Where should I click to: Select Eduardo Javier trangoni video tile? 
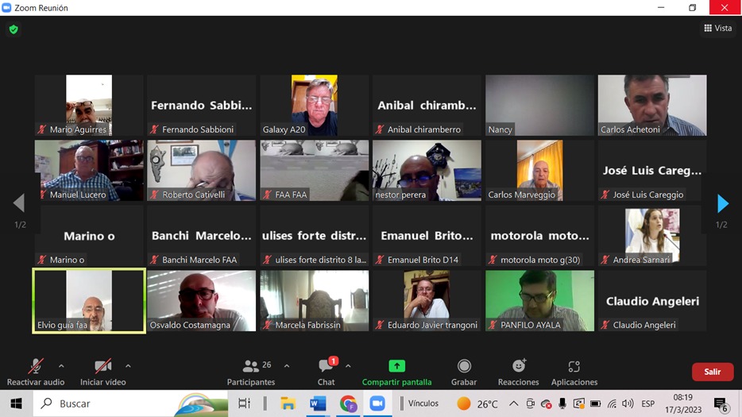[427, 301]
